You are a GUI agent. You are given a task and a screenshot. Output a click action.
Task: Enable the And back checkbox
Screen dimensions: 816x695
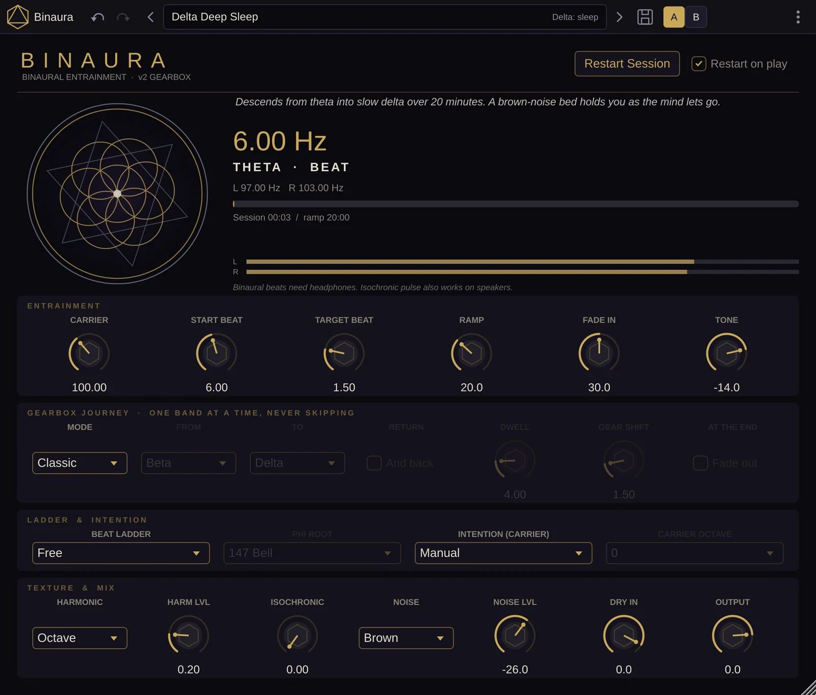pyautogui.click(x=374, y=463)
